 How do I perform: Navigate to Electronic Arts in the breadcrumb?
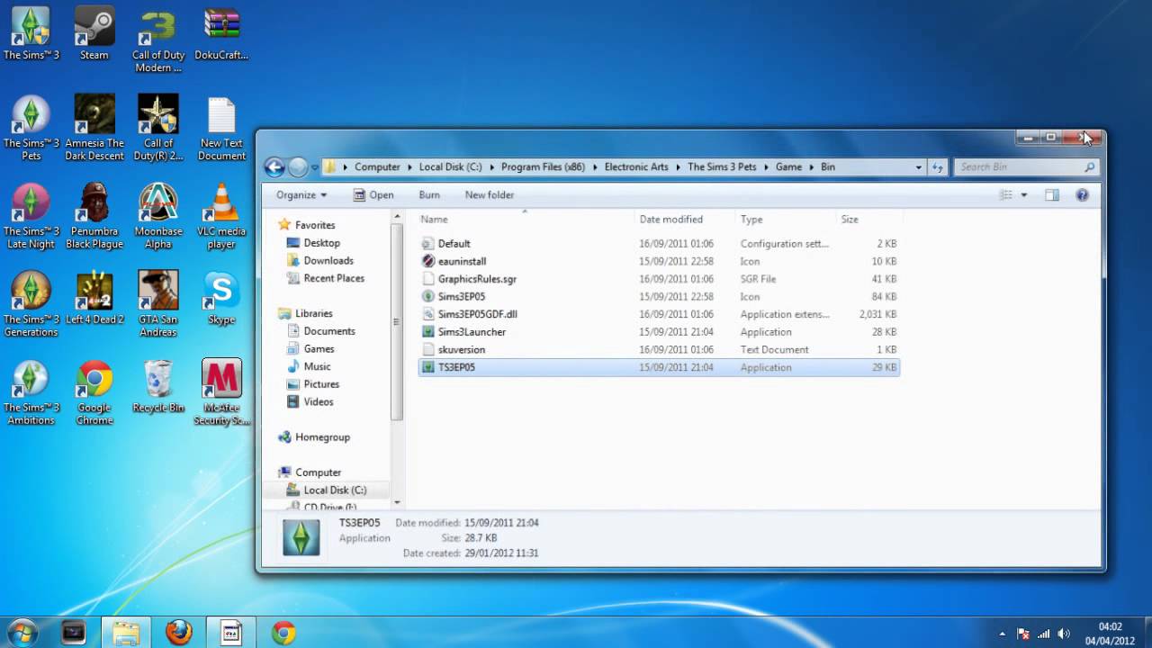coord(636,166)
